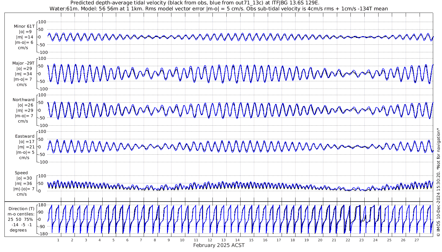Click day "23" on the date axis
This screenshot has height=252, width=442.
click(x=361, y=240)
